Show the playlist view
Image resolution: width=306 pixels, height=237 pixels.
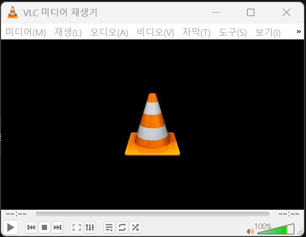pyautogui.click(x=109, y=227)
